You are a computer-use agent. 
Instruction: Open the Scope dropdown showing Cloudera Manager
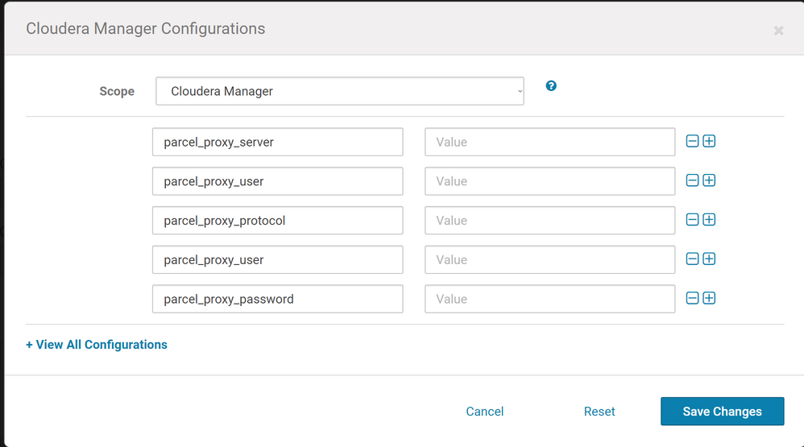(339, 91)
